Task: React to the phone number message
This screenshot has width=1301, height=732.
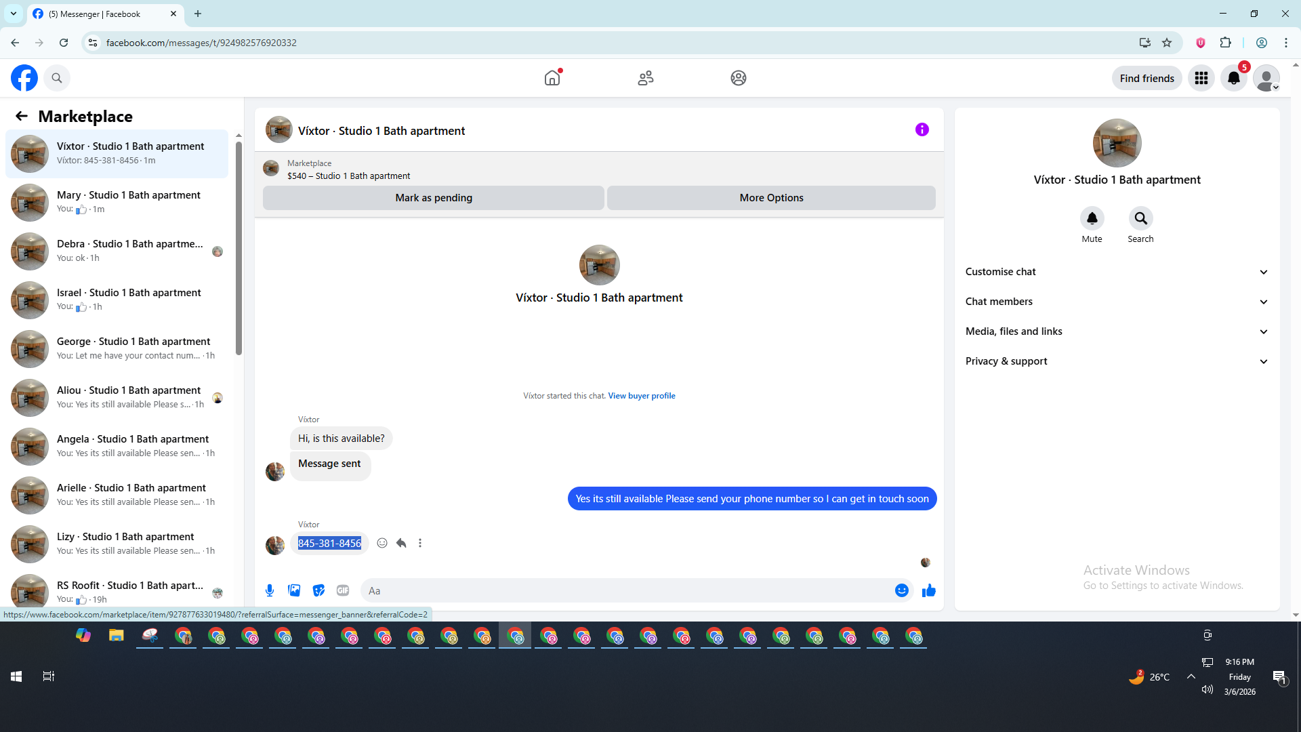Action: click(382, 543)
